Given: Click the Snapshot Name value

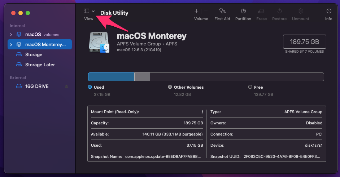Looking at the screenshot, I should pyautogui.click(x=163, y=157).
